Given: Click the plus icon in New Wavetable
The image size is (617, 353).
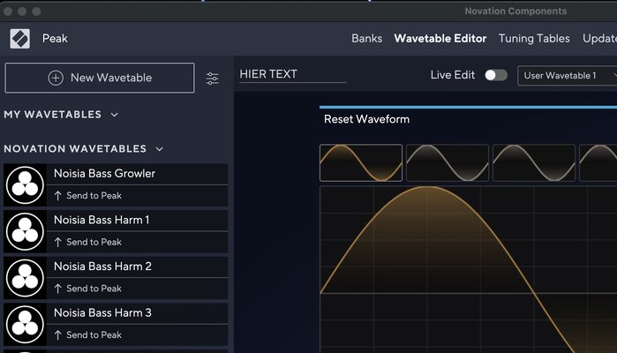Looking at the screenshot, I should (x=56, y=78).
